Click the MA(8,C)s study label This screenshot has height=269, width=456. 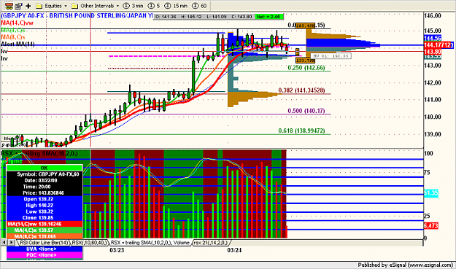pos(13,37)
